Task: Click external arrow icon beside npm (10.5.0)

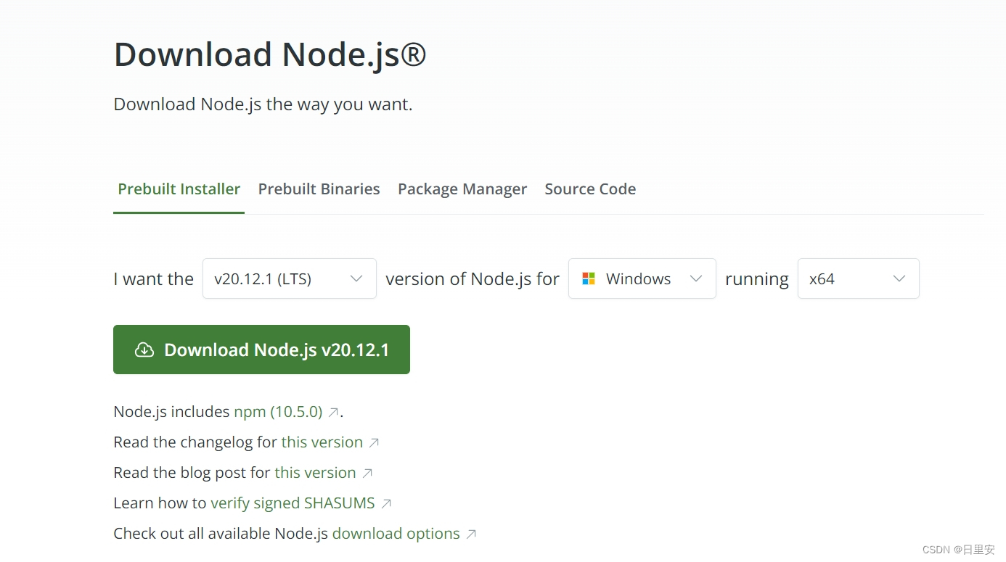Action: (333, 413)
